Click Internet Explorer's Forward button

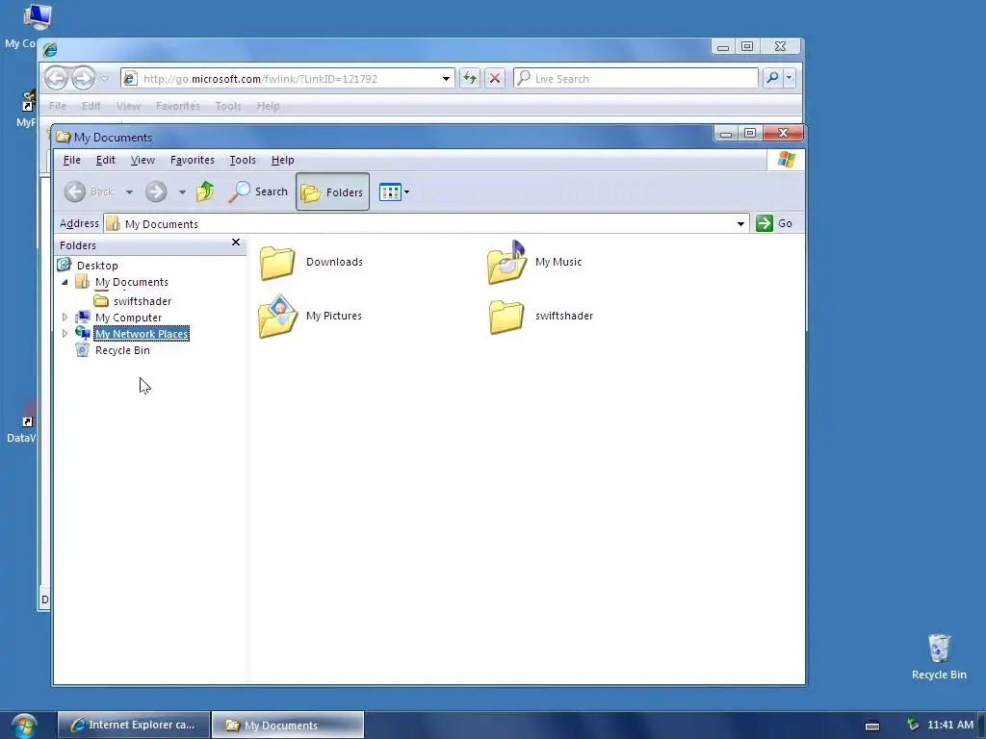(83, 78)
